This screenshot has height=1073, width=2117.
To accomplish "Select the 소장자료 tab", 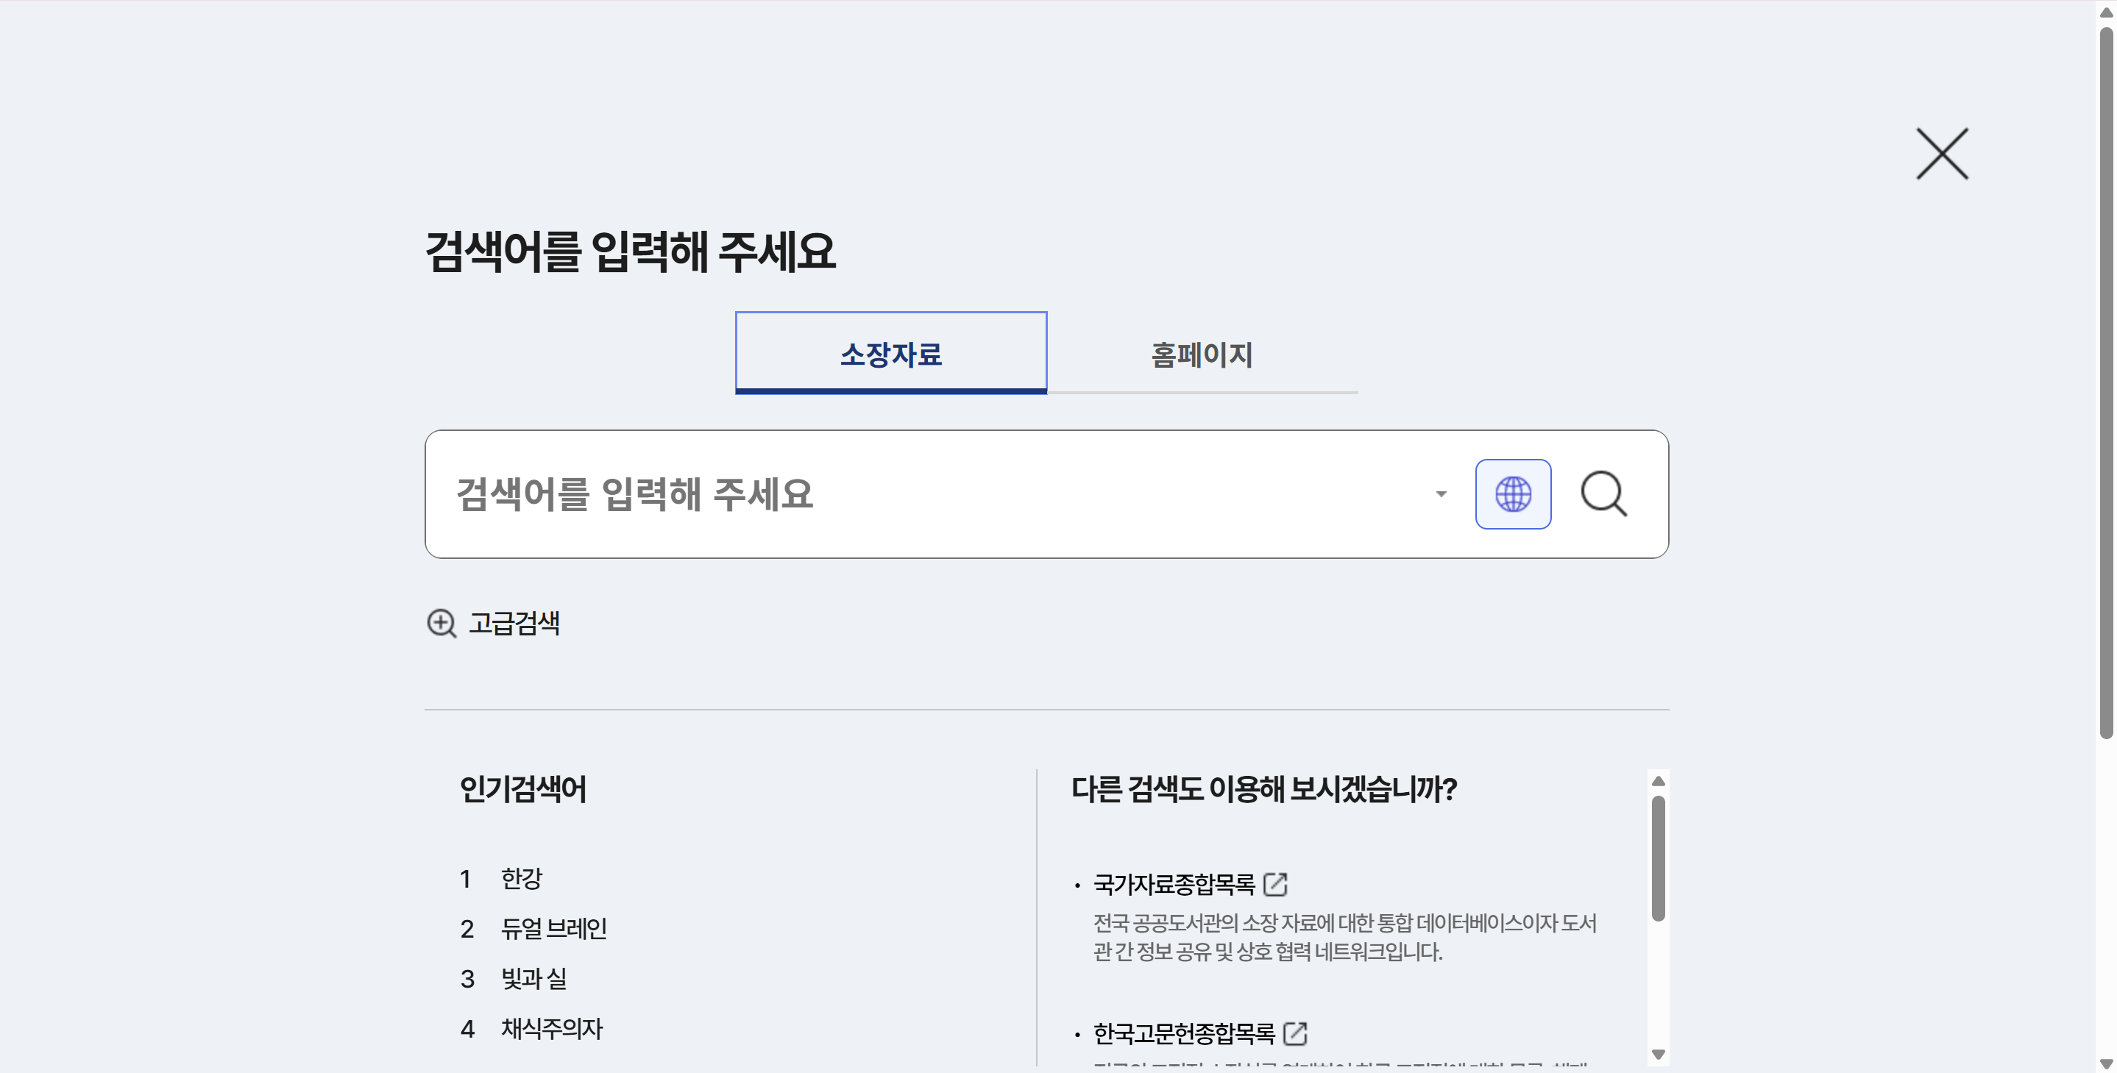I will pos(890,354).
